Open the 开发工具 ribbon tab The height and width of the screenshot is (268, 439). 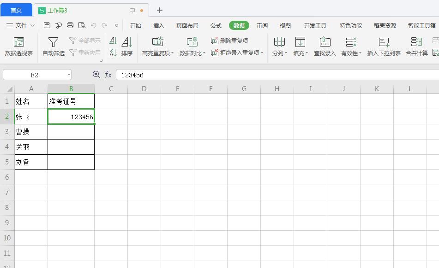315,25
